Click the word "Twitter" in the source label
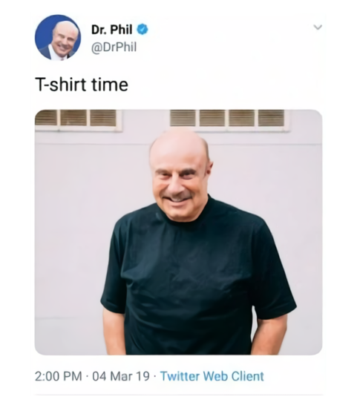Viewport: 357px width, 408px height. [x=180, y=376]
